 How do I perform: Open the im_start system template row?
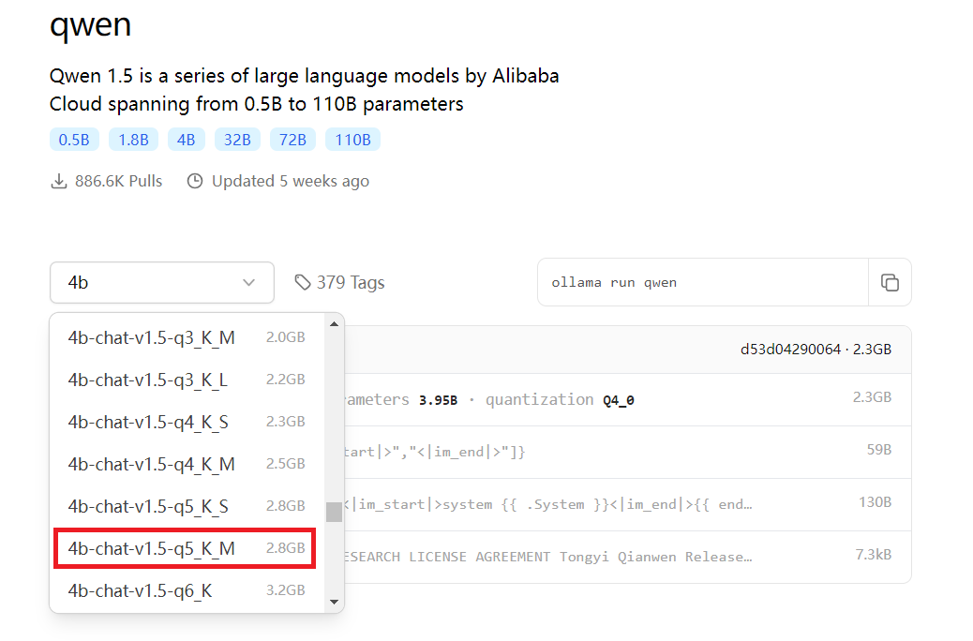627,504
